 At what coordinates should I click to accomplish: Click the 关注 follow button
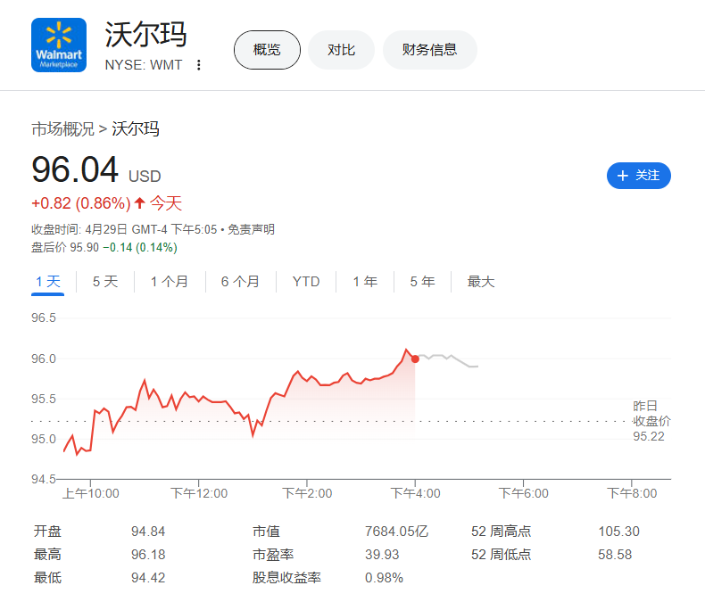click(638, 176)
